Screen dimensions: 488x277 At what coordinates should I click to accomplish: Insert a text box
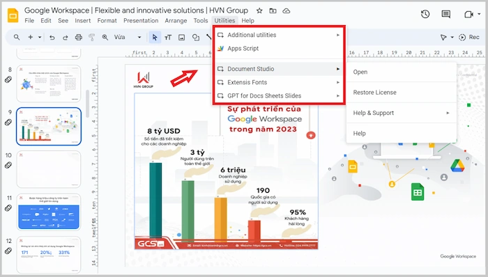coord(168,38)
